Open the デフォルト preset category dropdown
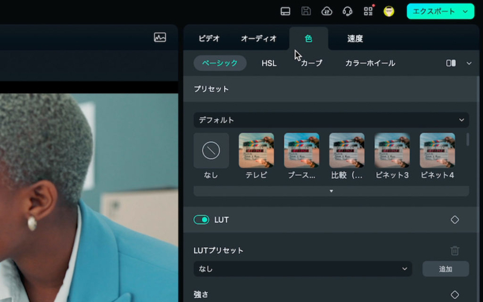483x302 pixels. point(331,120)
